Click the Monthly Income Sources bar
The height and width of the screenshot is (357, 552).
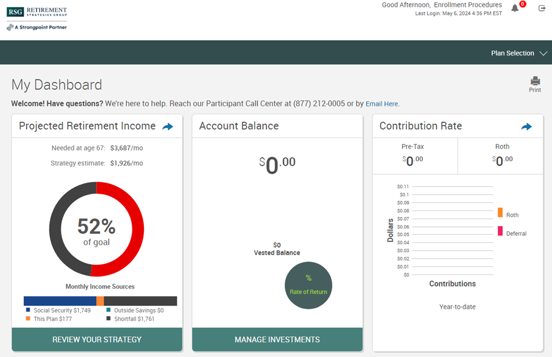[100, 301]
